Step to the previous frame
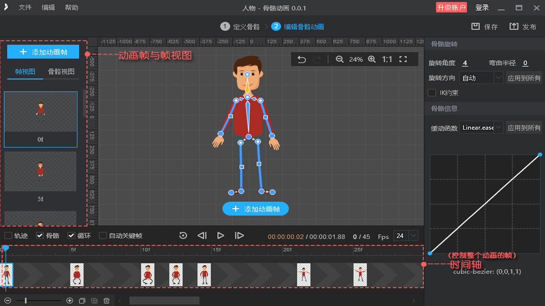Screen dimensions: 545x306 (202, 235)
